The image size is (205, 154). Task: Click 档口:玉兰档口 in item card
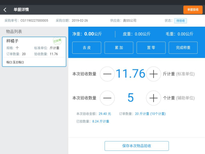(15, 62)
